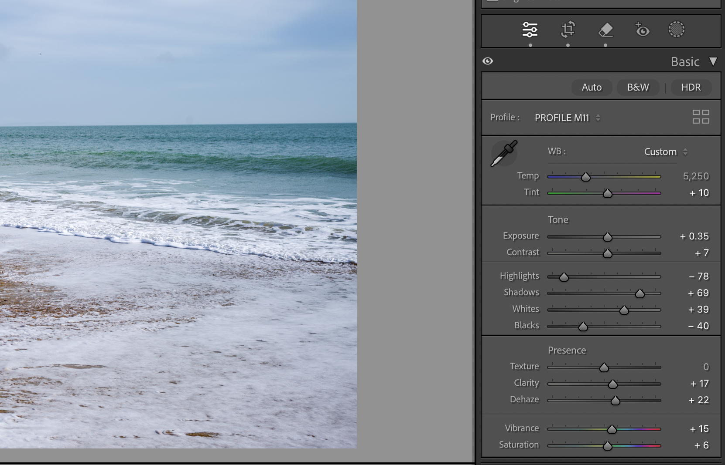The height and width of the screenshot is (465, 725).
Task: Click the Shadows slider handle
Action: [x=640, y=293]
